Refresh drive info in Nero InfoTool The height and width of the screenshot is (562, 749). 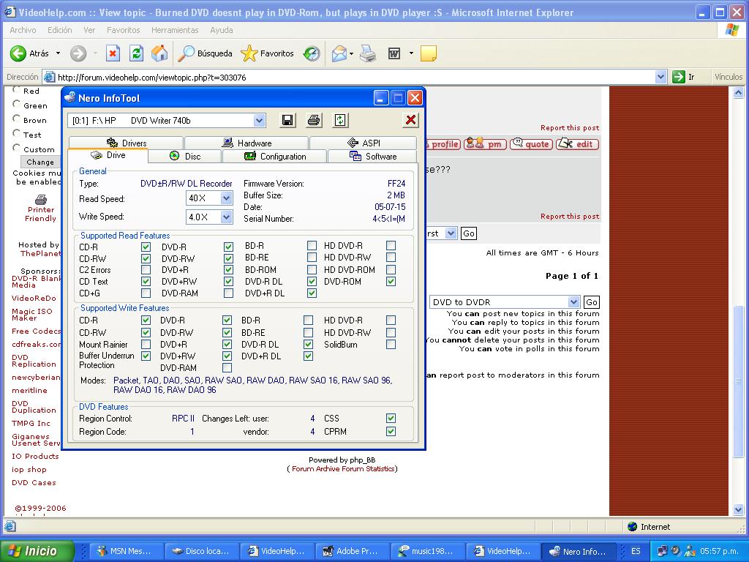340,121
